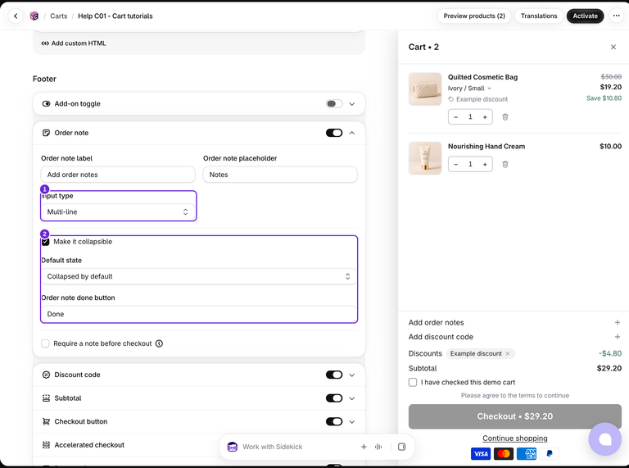
Task: Click the Sidekick plus icon
Action: point(364,447)
